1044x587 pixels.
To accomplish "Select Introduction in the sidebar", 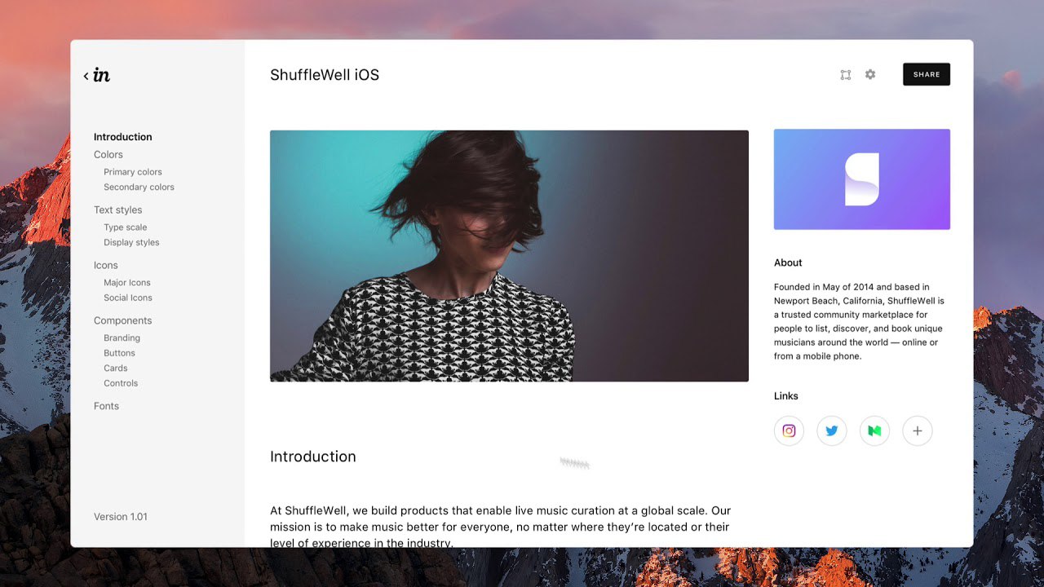I will [x=123, y=137].
